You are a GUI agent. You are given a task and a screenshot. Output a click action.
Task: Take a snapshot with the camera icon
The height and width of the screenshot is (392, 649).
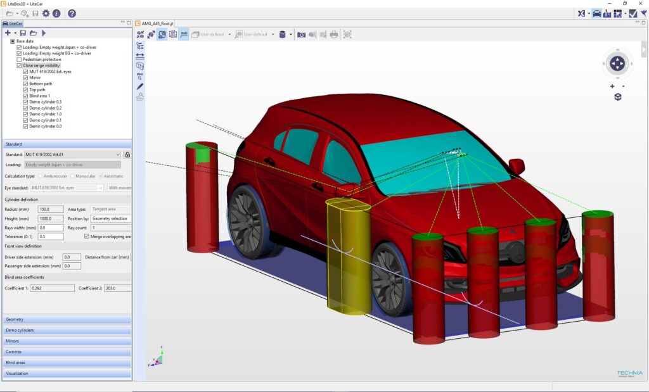point(301,34)
